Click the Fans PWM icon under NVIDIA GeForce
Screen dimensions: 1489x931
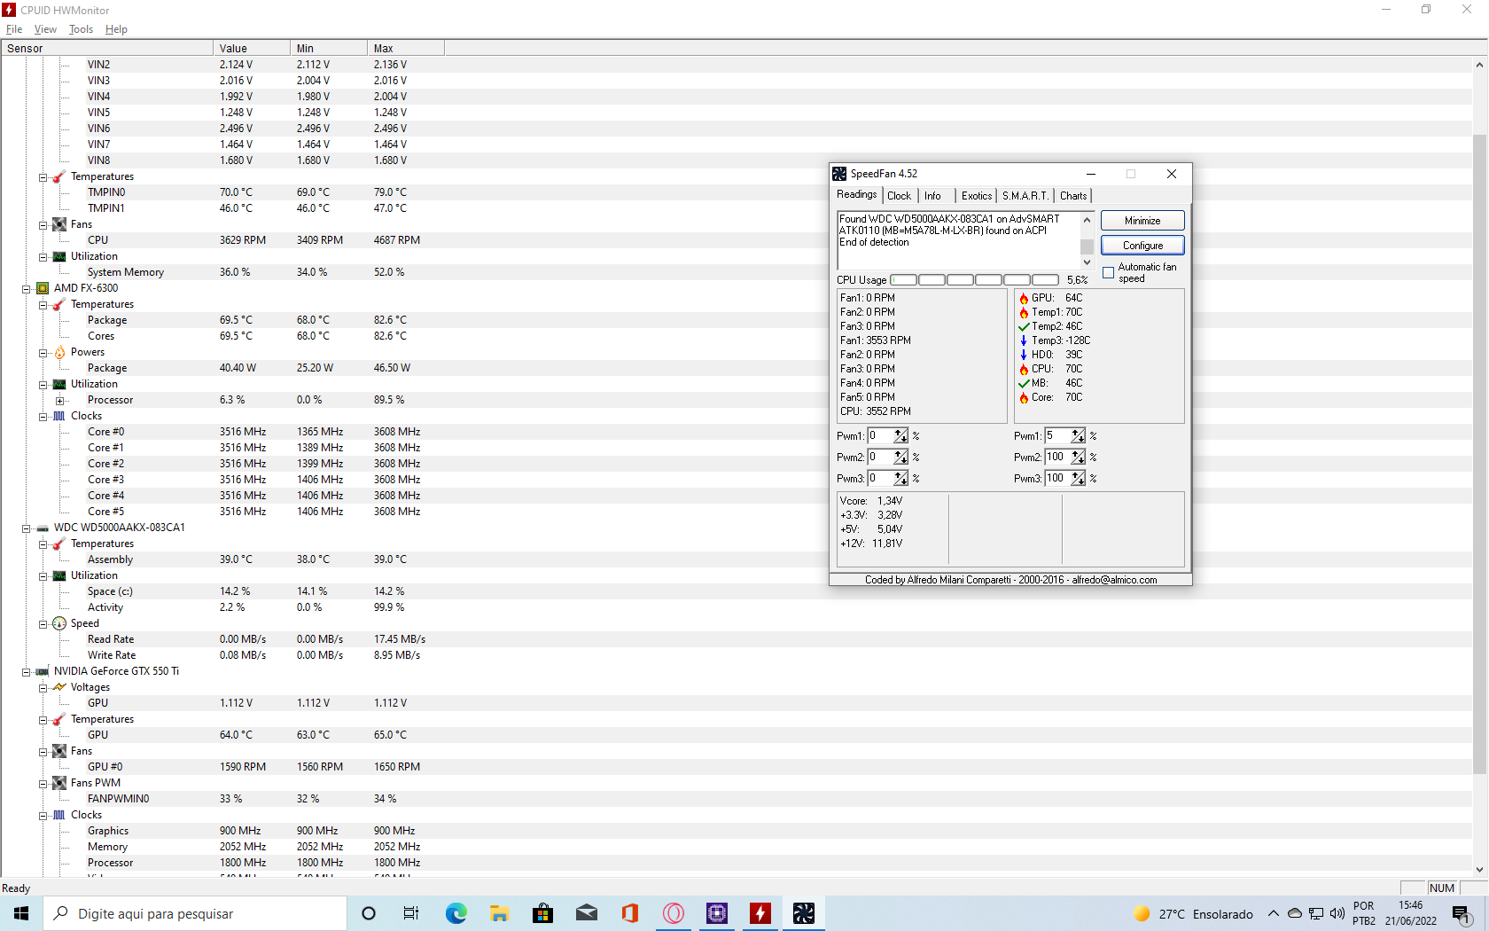[x=59, y=783]
